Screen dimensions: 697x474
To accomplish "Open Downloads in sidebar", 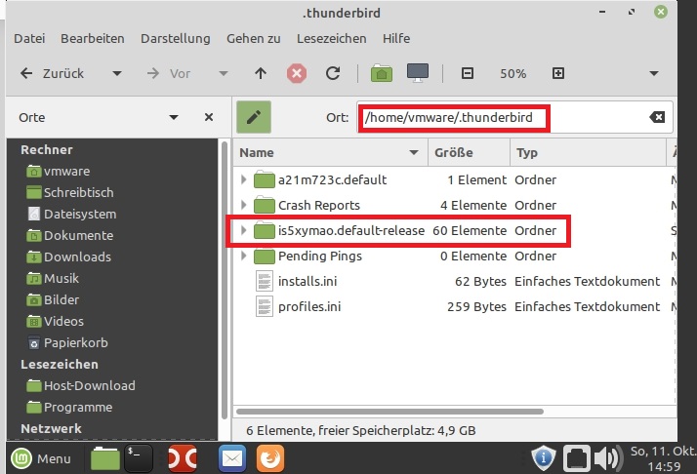I will (77, 257).
